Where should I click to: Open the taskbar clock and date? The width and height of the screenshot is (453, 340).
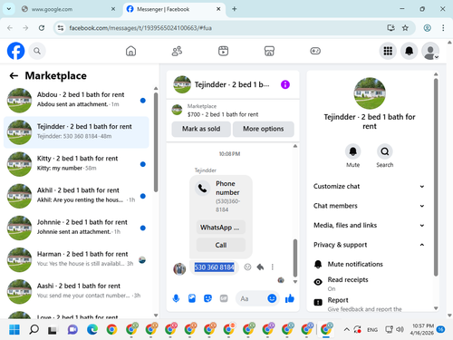[423, 329]
